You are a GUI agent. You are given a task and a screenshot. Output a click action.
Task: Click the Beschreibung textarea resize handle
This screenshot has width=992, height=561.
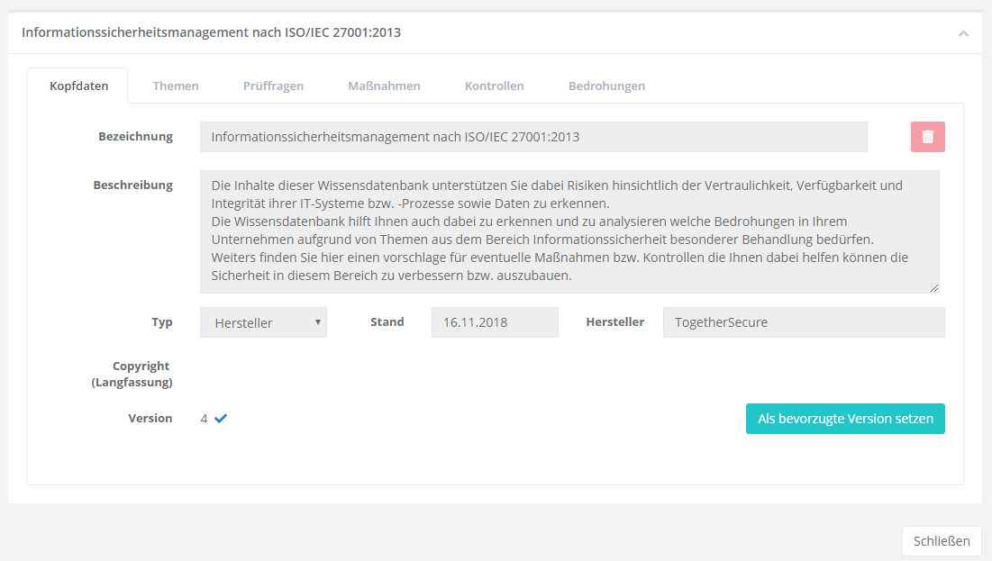coord(933,288)
